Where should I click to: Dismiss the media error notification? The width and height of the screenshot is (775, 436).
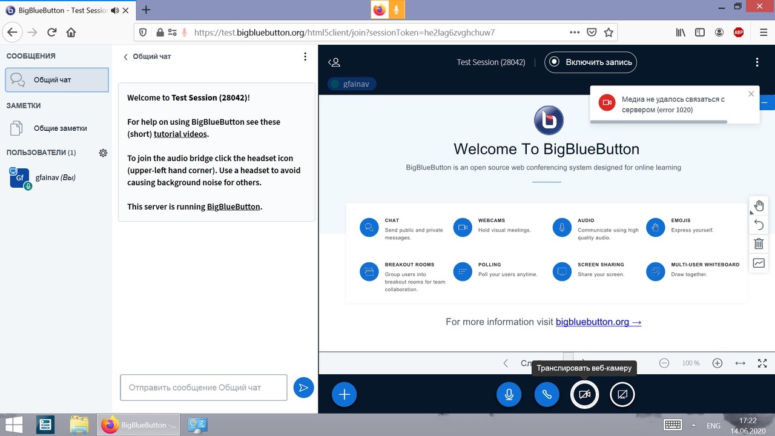(751, 94)
